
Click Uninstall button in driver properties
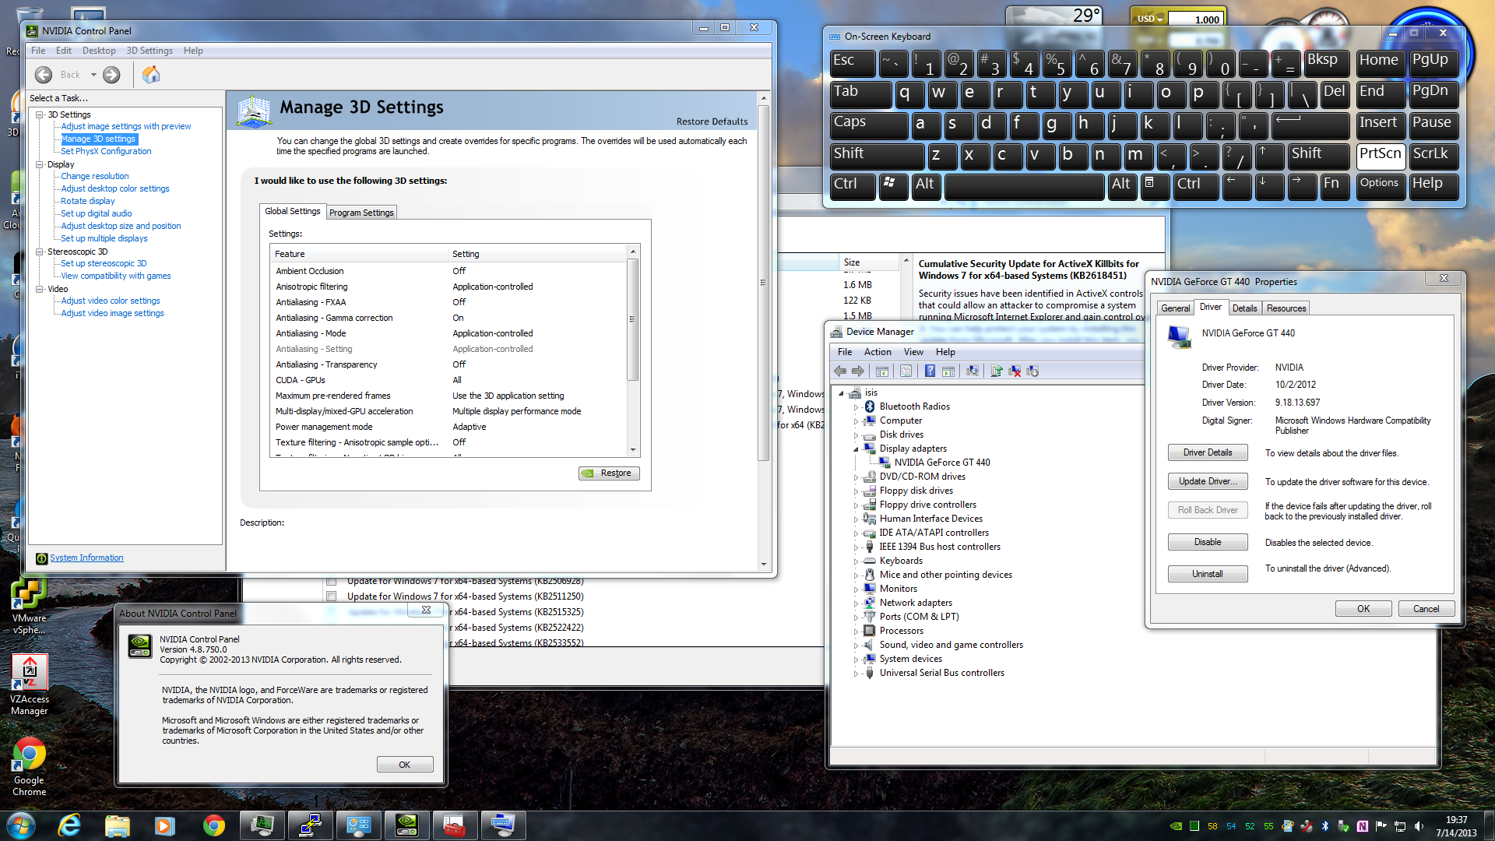point(1208,575)
